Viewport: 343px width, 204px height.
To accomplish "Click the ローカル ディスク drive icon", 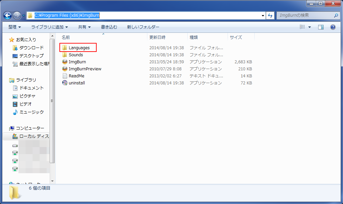I will 15,136.
